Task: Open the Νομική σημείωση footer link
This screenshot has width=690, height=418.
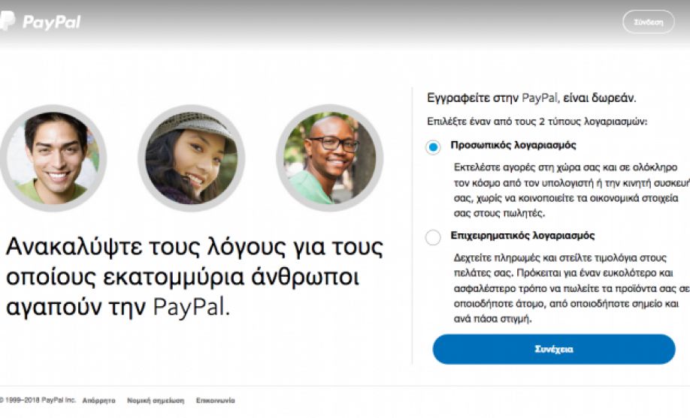Action: [x=156, y=401]
